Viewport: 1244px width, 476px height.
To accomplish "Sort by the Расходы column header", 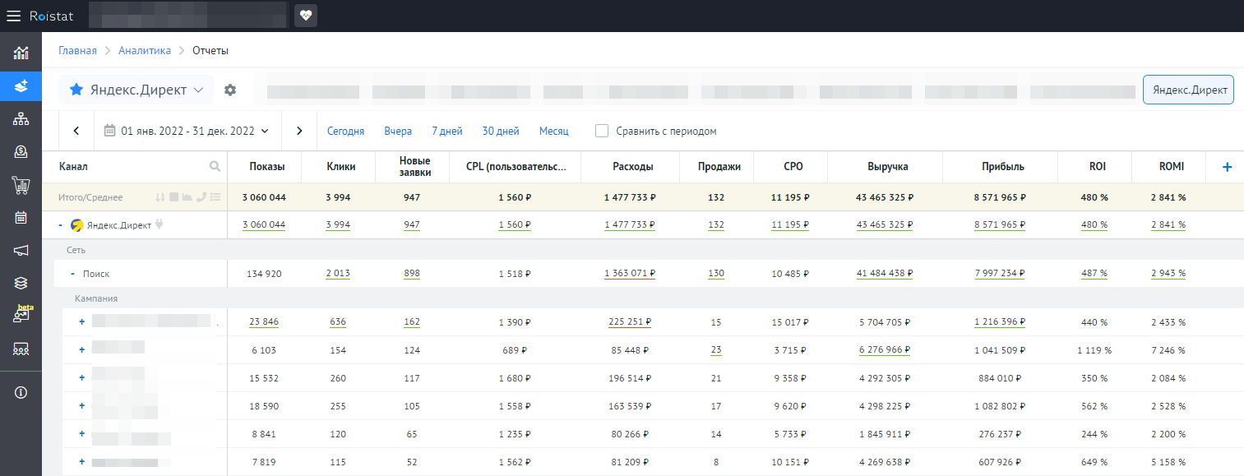I will (x=633, y=166).
